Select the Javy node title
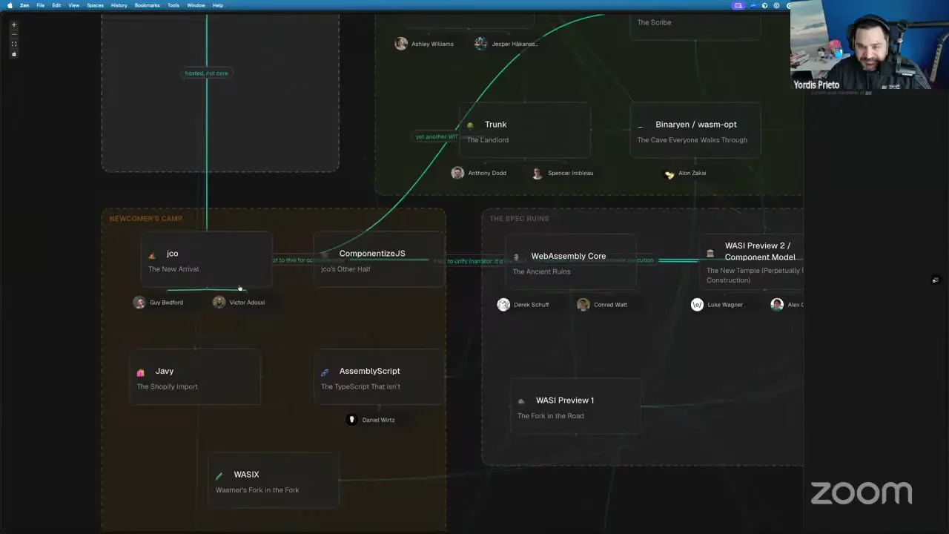 pyautogui.click(x=165, y=371)
